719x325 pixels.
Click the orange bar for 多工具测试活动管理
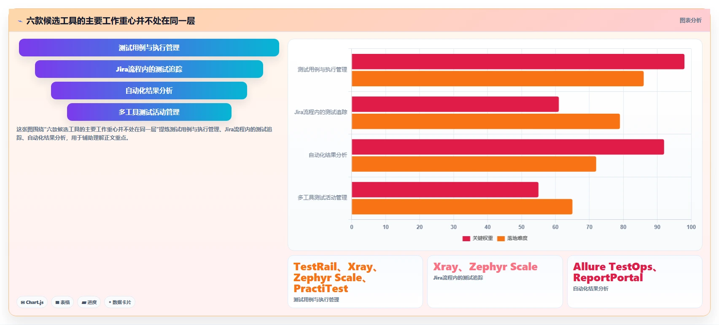pos(462,207)
